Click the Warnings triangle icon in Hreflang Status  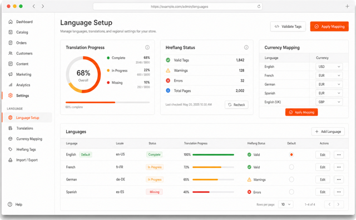click(x=168, y=71)
